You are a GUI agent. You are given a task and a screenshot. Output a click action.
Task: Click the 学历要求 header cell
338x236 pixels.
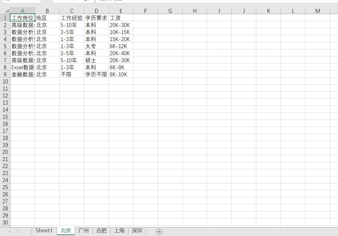point(96,18)
